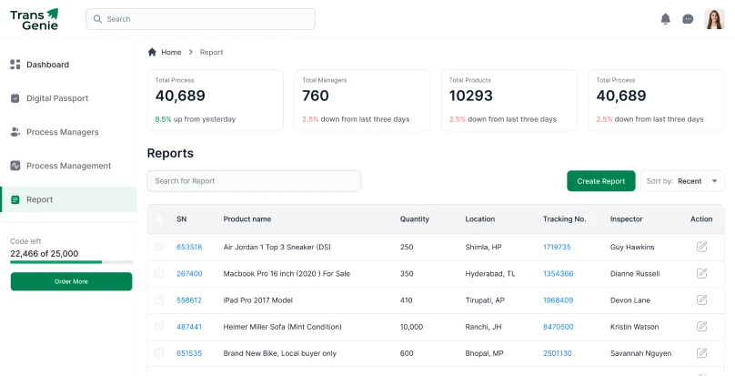The width and height of the screenshot is (735, 376).
Task: Select Report in sidebar
Action: [68, 199]
